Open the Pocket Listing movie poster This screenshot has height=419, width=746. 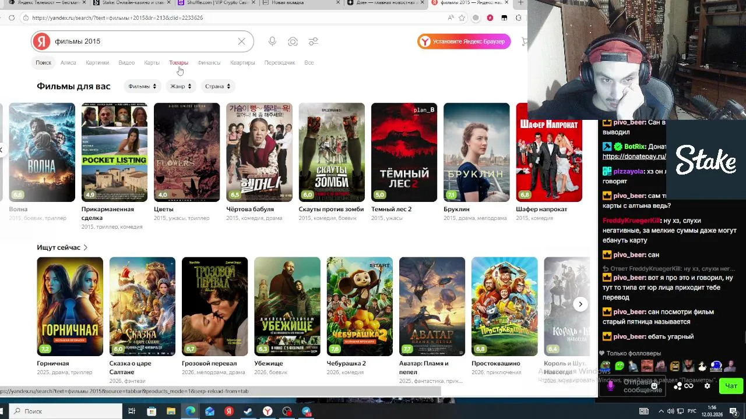click(x=114, y=152)
